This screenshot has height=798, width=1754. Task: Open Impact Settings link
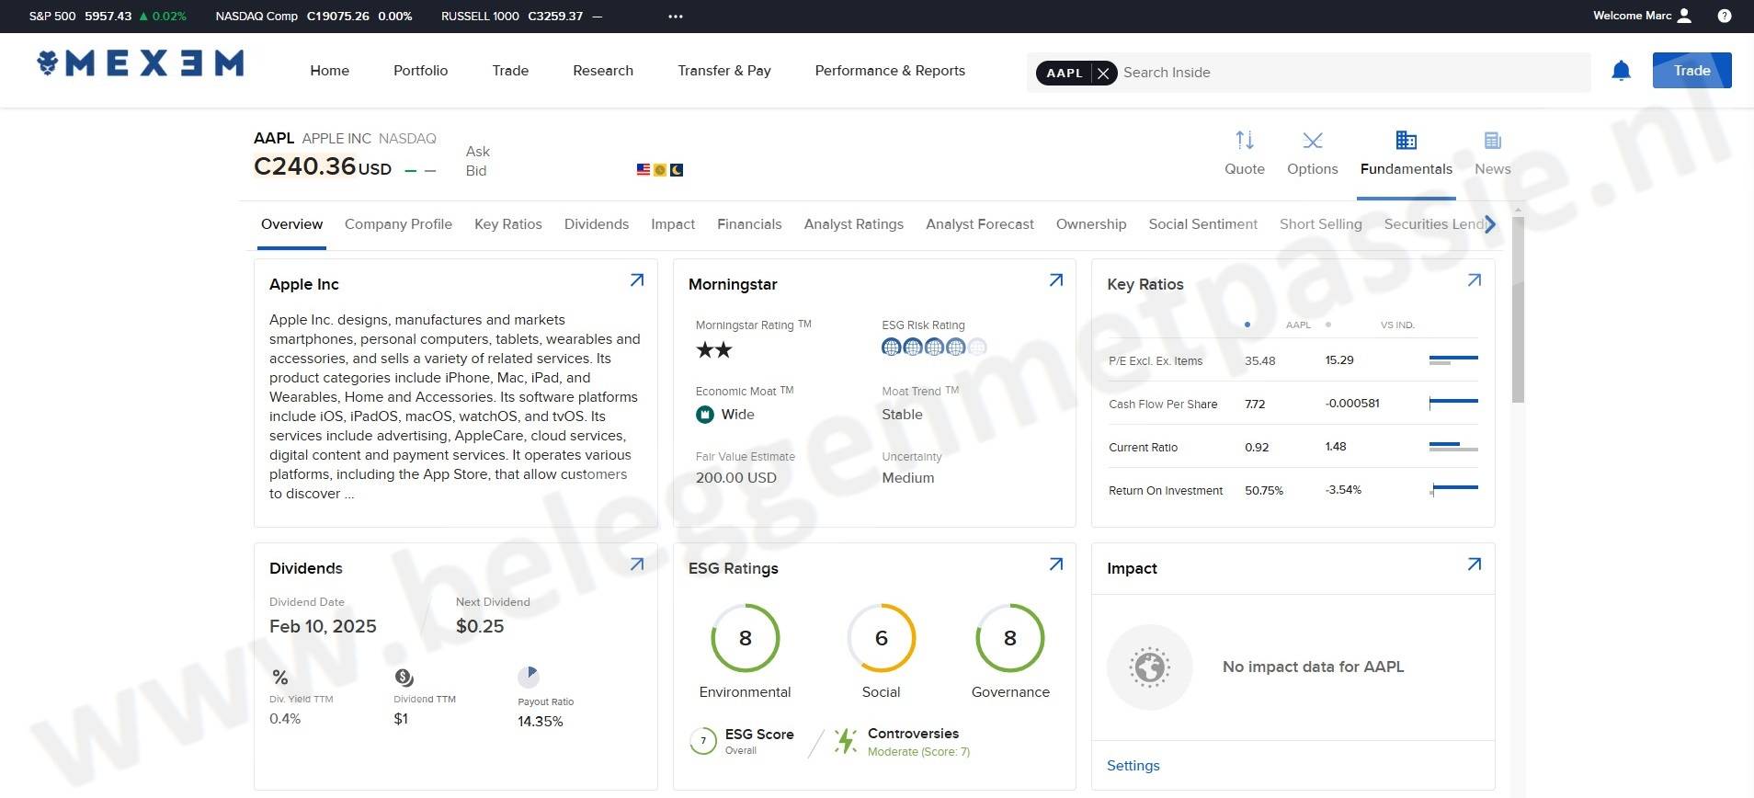point(1133,766)
